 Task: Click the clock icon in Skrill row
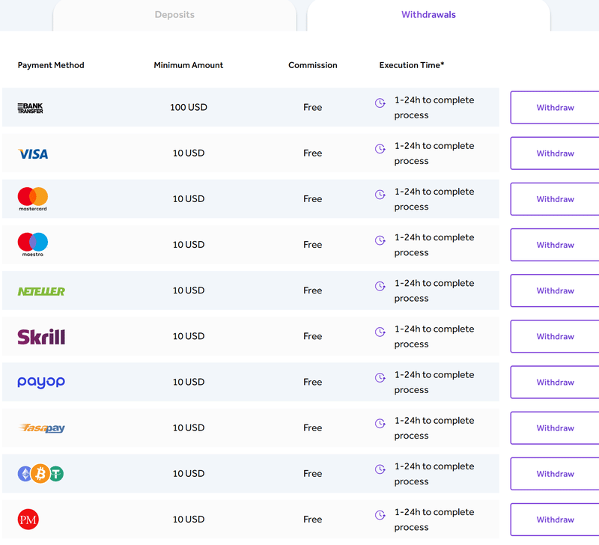point(380,332)
